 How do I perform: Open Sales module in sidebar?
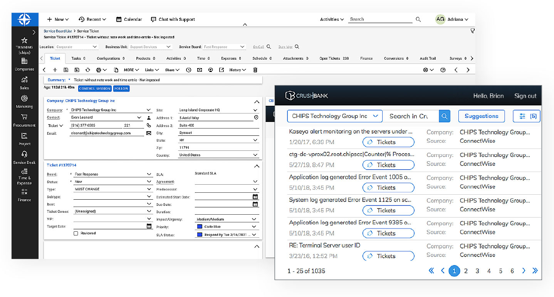[x=24, y=83]
